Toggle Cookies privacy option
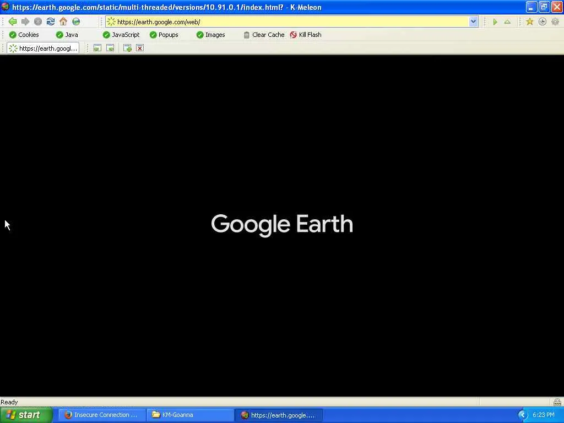 click(x=24, y=35)
